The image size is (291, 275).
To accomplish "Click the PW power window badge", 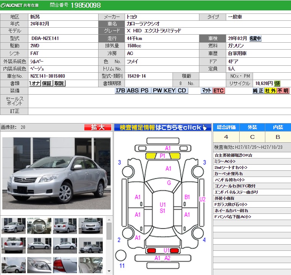I will point(157,91).
